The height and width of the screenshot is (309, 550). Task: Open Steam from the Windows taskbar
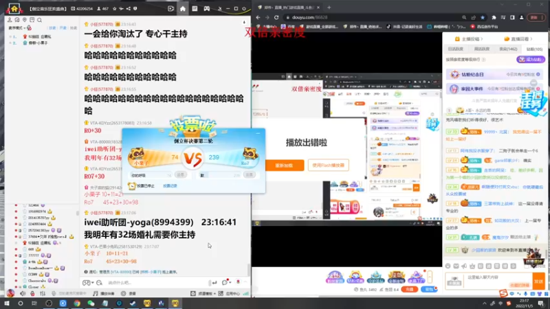[x=133, y=303]
